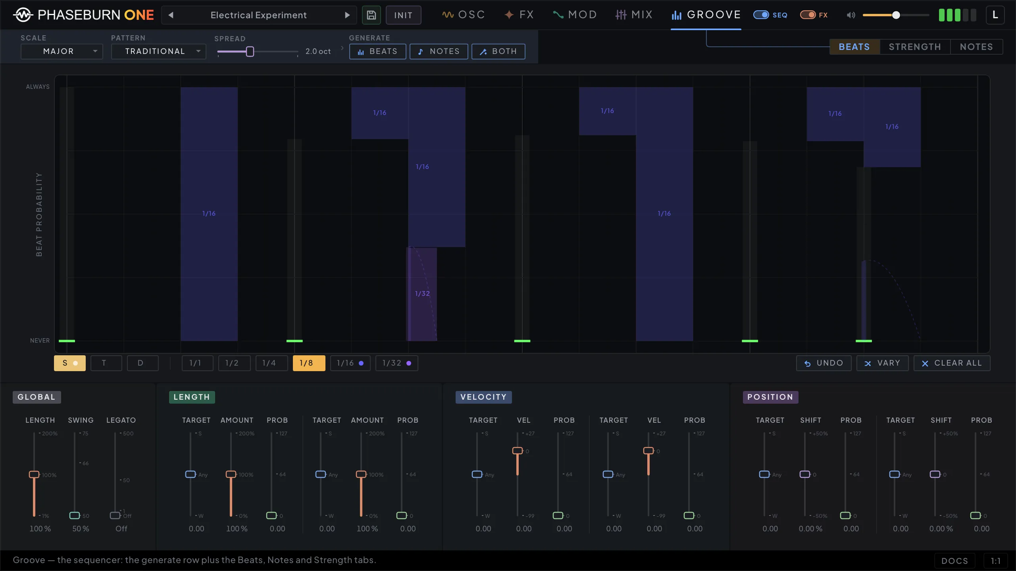Generate NOTES
This screenshot has width=1016, height=571.
[x=439, y=52]
